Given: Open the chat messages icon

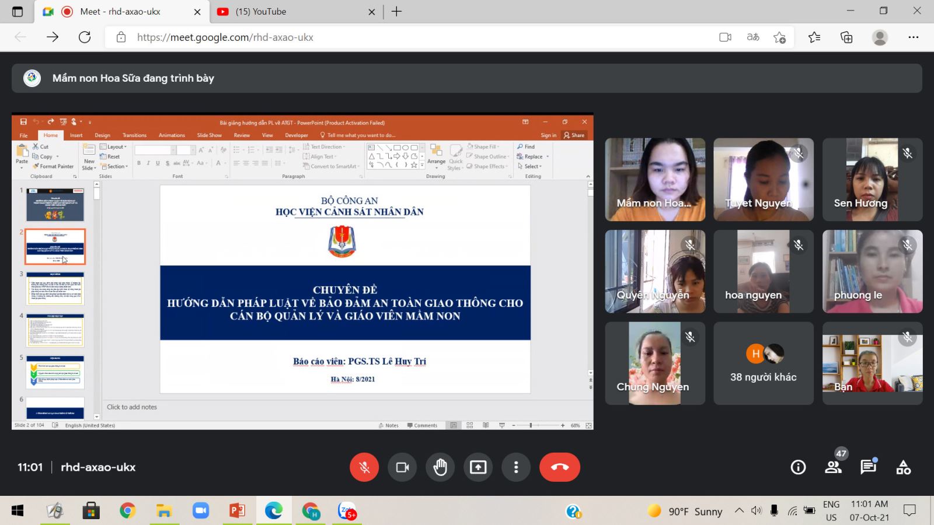Looking at the screenshot, I should [x=868, y=467].
